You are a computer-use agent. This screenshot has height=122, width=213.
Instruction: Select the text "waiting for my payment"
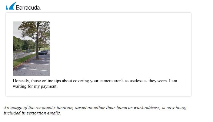click(x=35, y=86)
